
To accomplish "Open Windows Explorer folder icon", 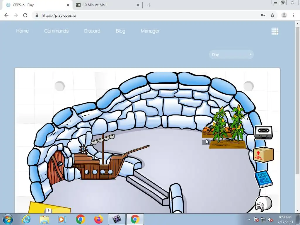I will (45, 219).
